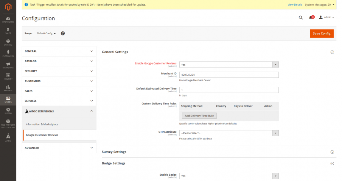Click into the Merchant ID field

click(229, 75)
